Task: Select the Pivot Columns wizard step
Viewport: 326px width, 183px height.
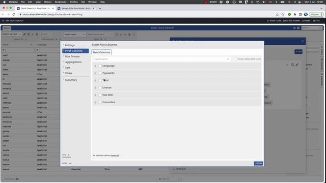Action: tap(75, 51)
